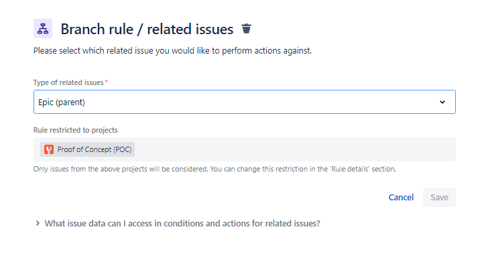Image resolution: width=480 pixels, height=274 pixels.
Task: Click the 'Branch rule / related issues' heading
Action: (147, 29)
